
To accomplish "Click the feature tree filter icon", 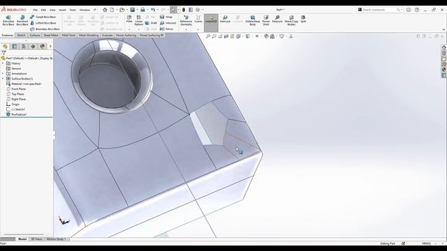I will pos(3,53).
